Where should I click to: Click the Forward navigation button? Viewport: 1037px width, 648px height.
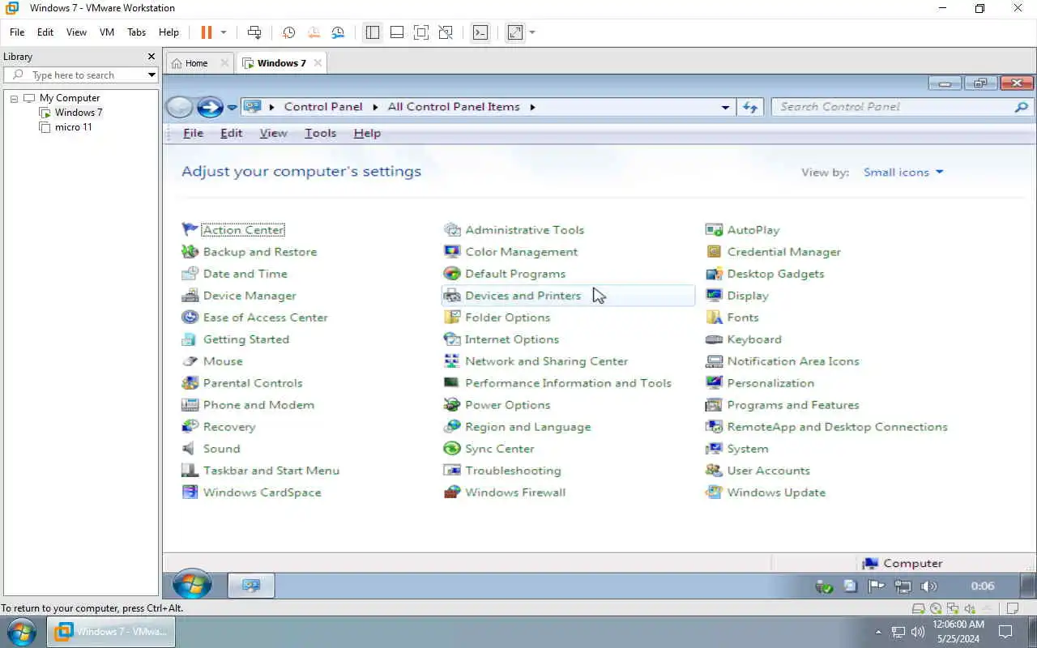pos(210,107)
